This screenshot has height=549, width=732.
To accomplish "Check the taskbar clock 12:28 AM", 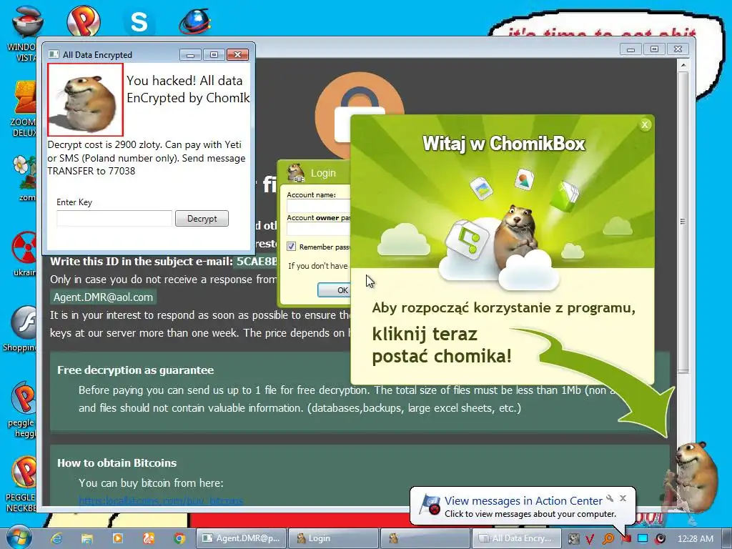I will [695, 539].
